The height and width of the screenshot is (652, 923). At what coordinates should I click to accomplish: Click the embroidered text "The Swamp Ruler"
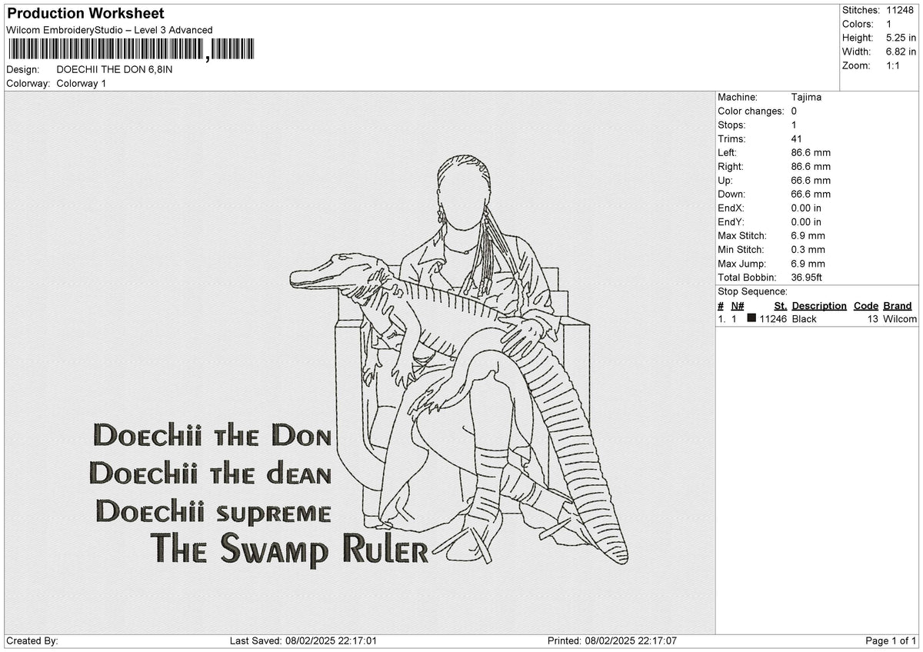click(x=289, y=549)
